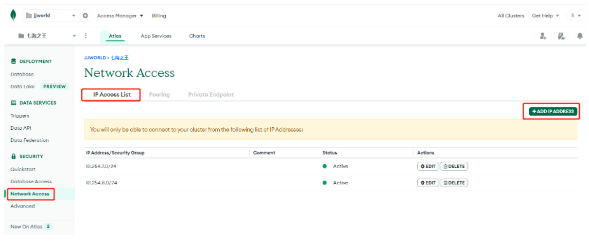The width and height of the screenshot is (589, 242).
Task: Click the Actions column header
Action: (426, 153)
